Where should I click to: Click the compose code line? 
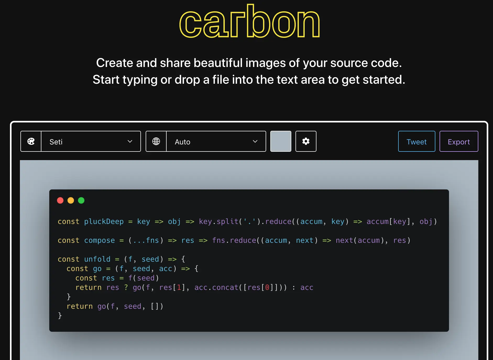click(234, 240)
